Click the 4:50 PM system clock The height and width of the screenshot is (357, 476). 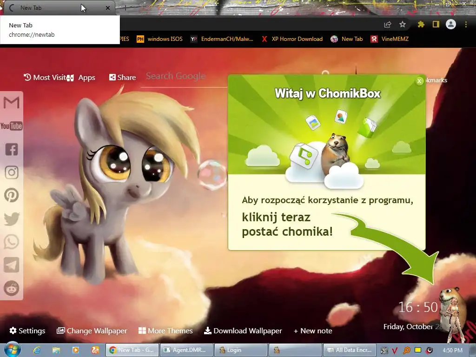click(x=452, y=350)
